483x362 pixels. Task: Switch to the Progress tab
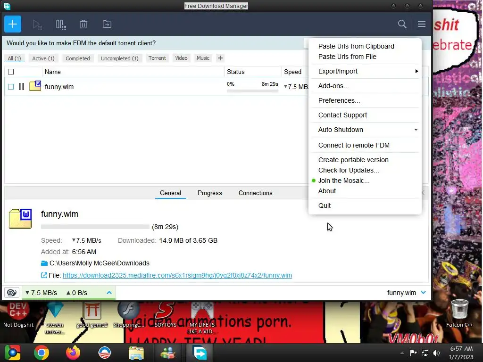tap(209, 193)
